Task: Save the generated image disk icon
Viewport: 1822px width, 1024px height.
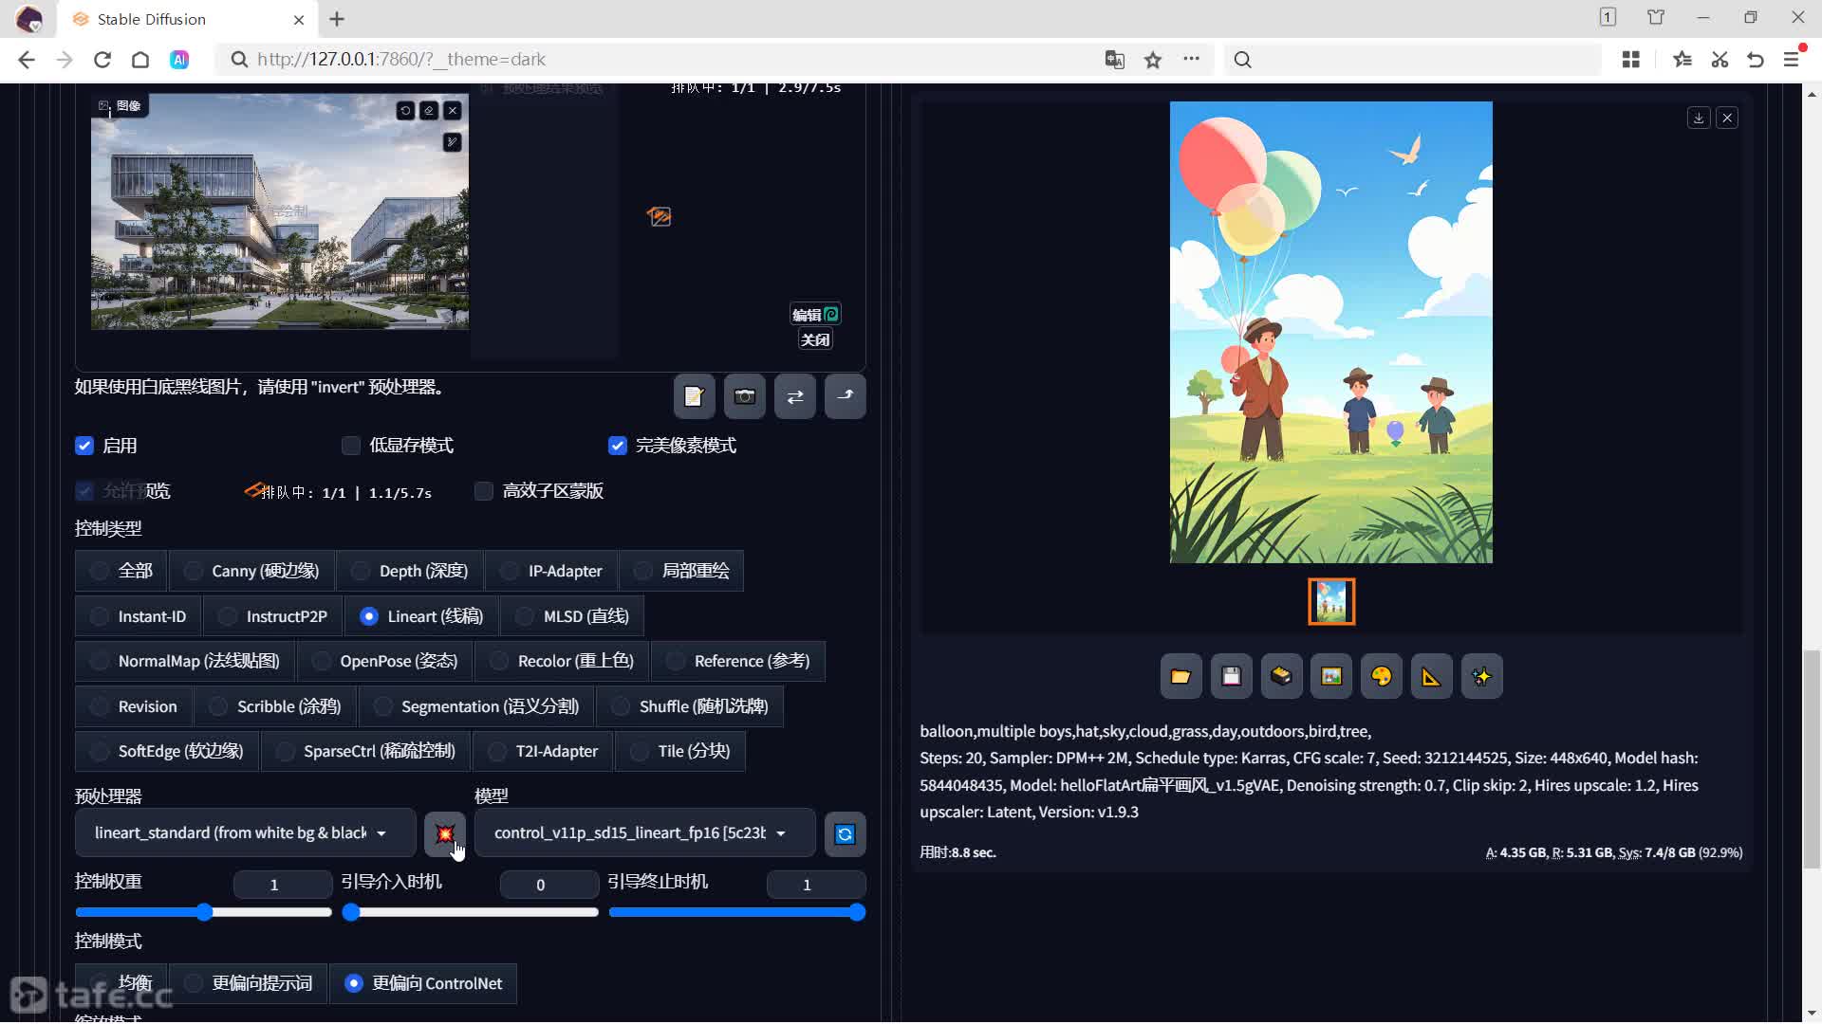Action: [x=1231, y=676]
